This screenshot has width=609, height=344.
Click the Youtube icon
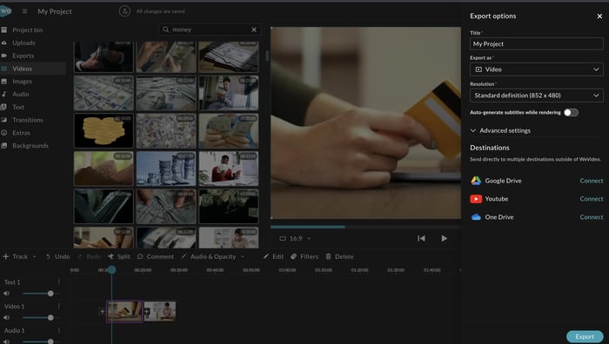coord(476,199)
